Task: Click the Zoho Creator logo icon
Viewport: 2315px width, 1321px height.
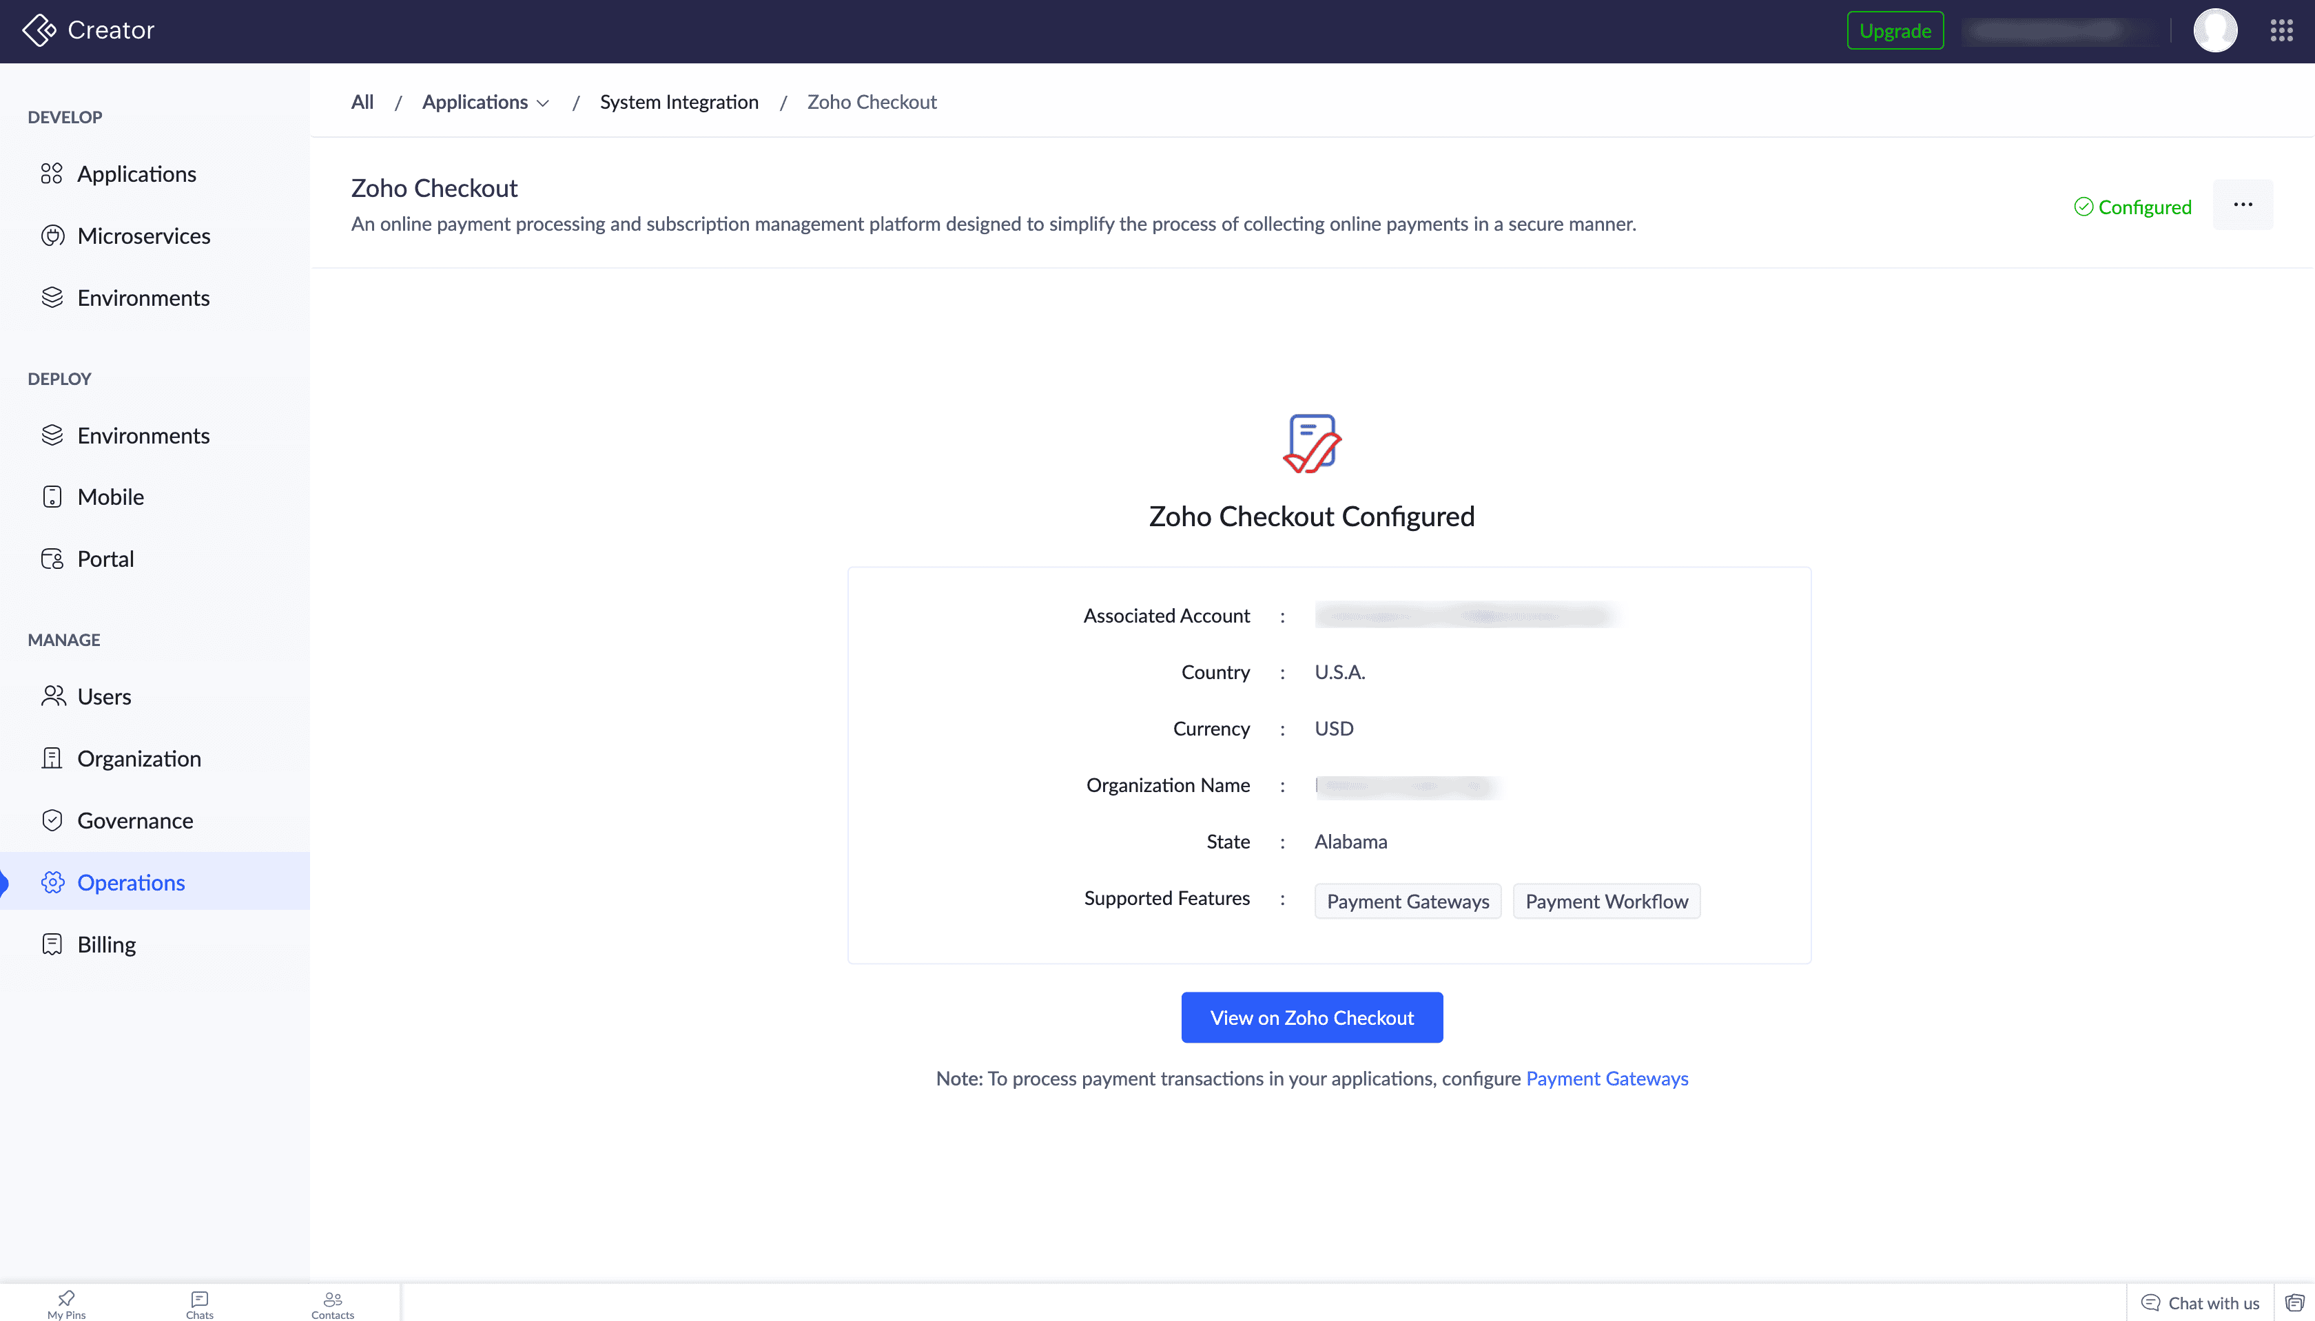Action: 39,30
